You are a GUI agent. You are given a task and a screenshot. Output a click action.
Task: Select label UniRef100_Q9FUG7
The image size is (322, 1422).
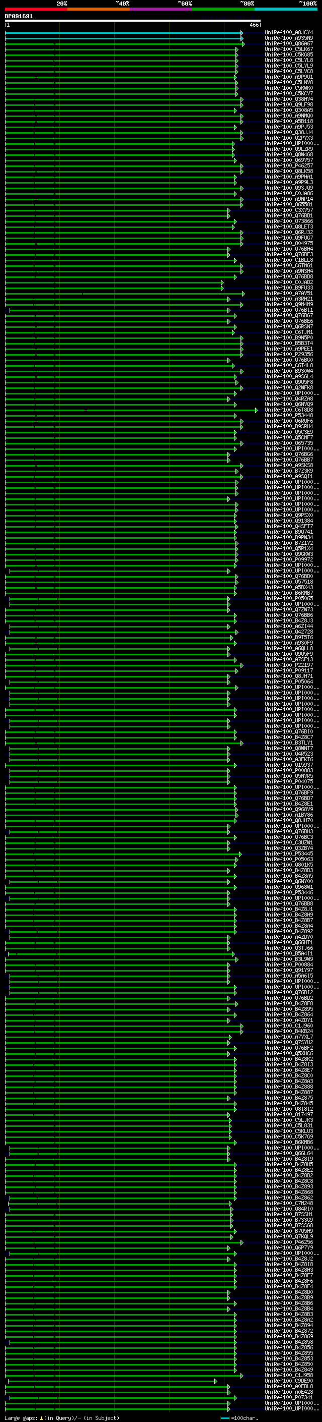click(x=289, y=238)
